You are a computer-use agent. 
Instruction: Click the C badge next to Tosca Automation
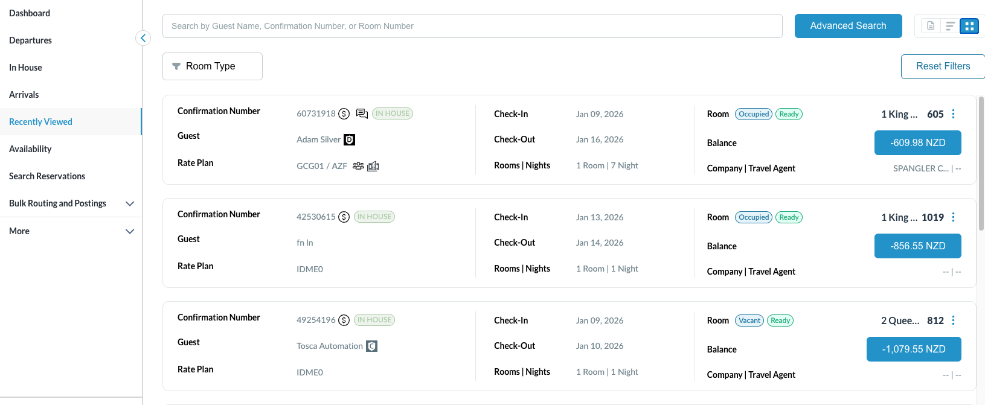[371, 346]
